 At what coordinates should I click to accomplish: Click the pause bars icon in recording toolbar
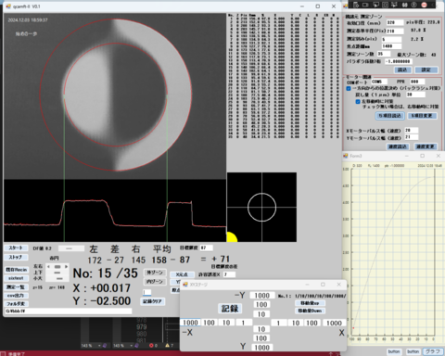pyautogui.click(x=405, y=5)
